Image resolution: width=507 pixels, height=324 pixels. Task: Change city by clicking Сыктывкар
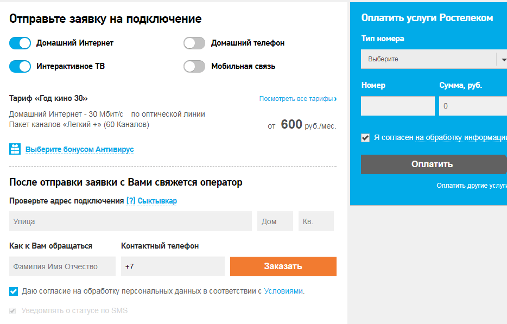tap(157, 201)
